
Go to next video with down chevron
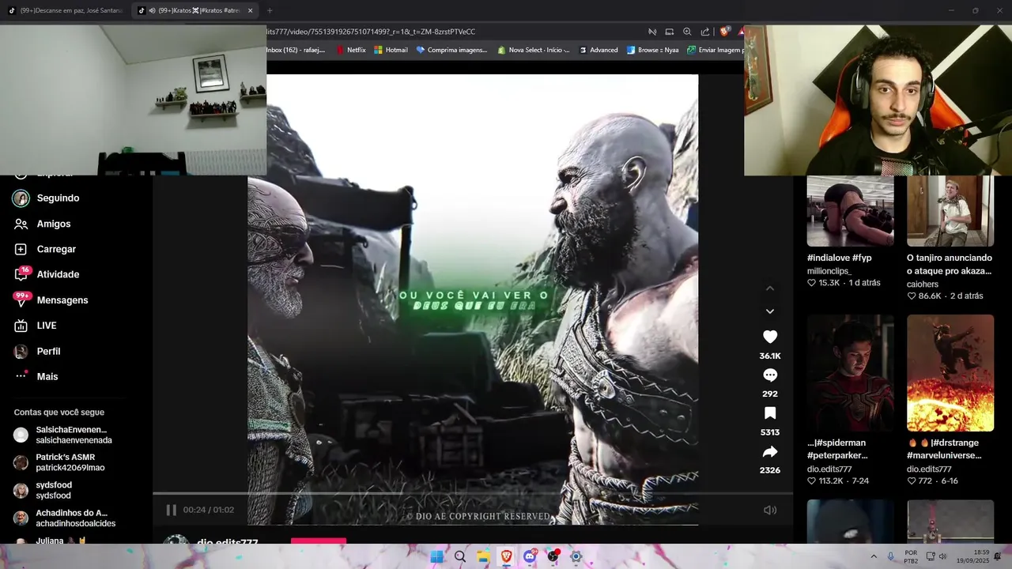click(x=770, y=311)
